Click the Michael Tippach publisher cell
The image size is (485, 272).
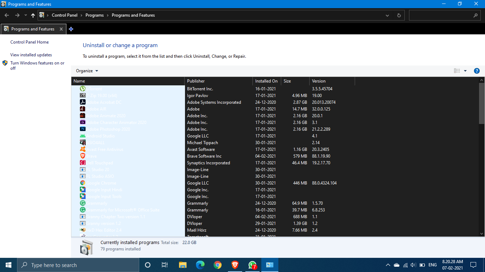point(202,143)
